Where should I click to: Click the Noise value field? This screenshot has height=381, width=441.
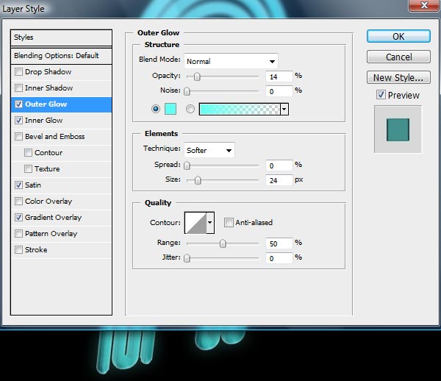tap(279, 91)
